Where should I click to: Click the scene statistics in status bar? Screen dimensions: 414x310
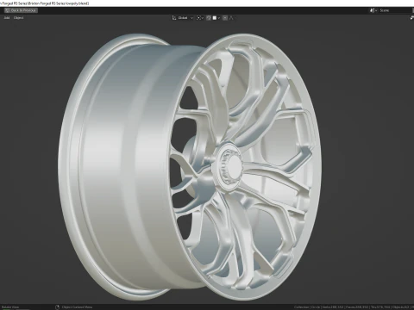point(354,307)
